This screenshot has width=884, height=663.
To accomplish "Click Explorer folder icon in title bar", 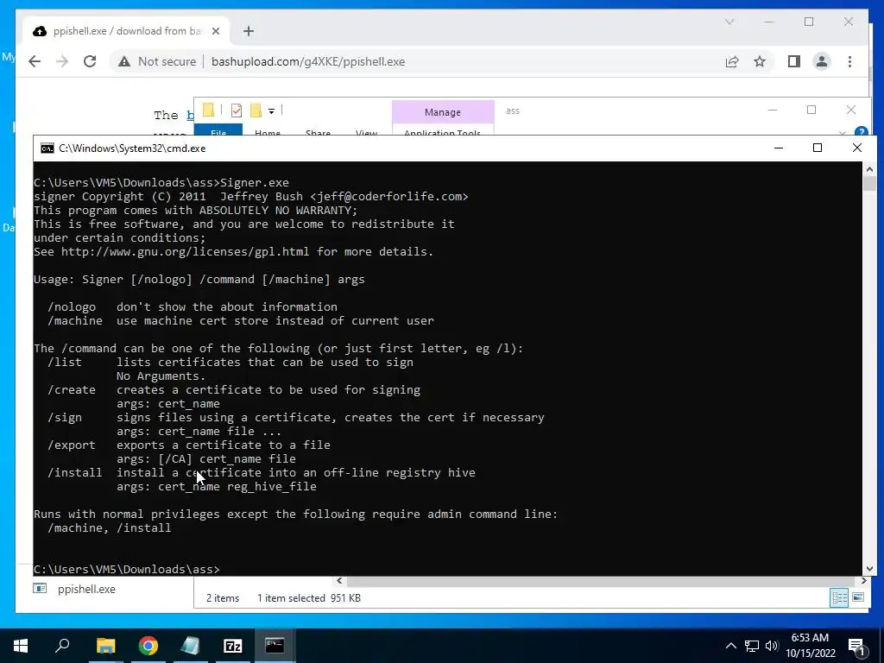I will (208, 110).
